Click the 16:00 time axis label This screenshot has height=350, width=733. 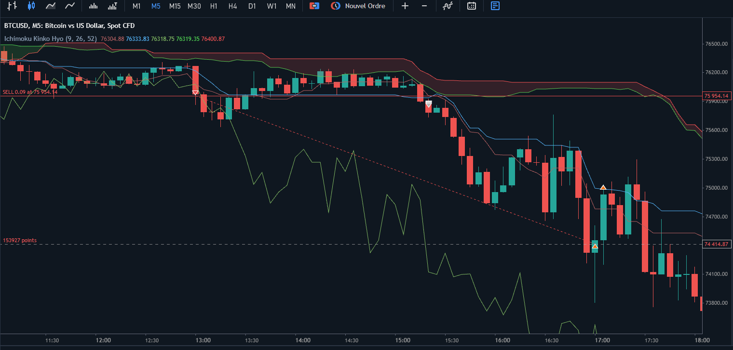click(x=502, y=340)
